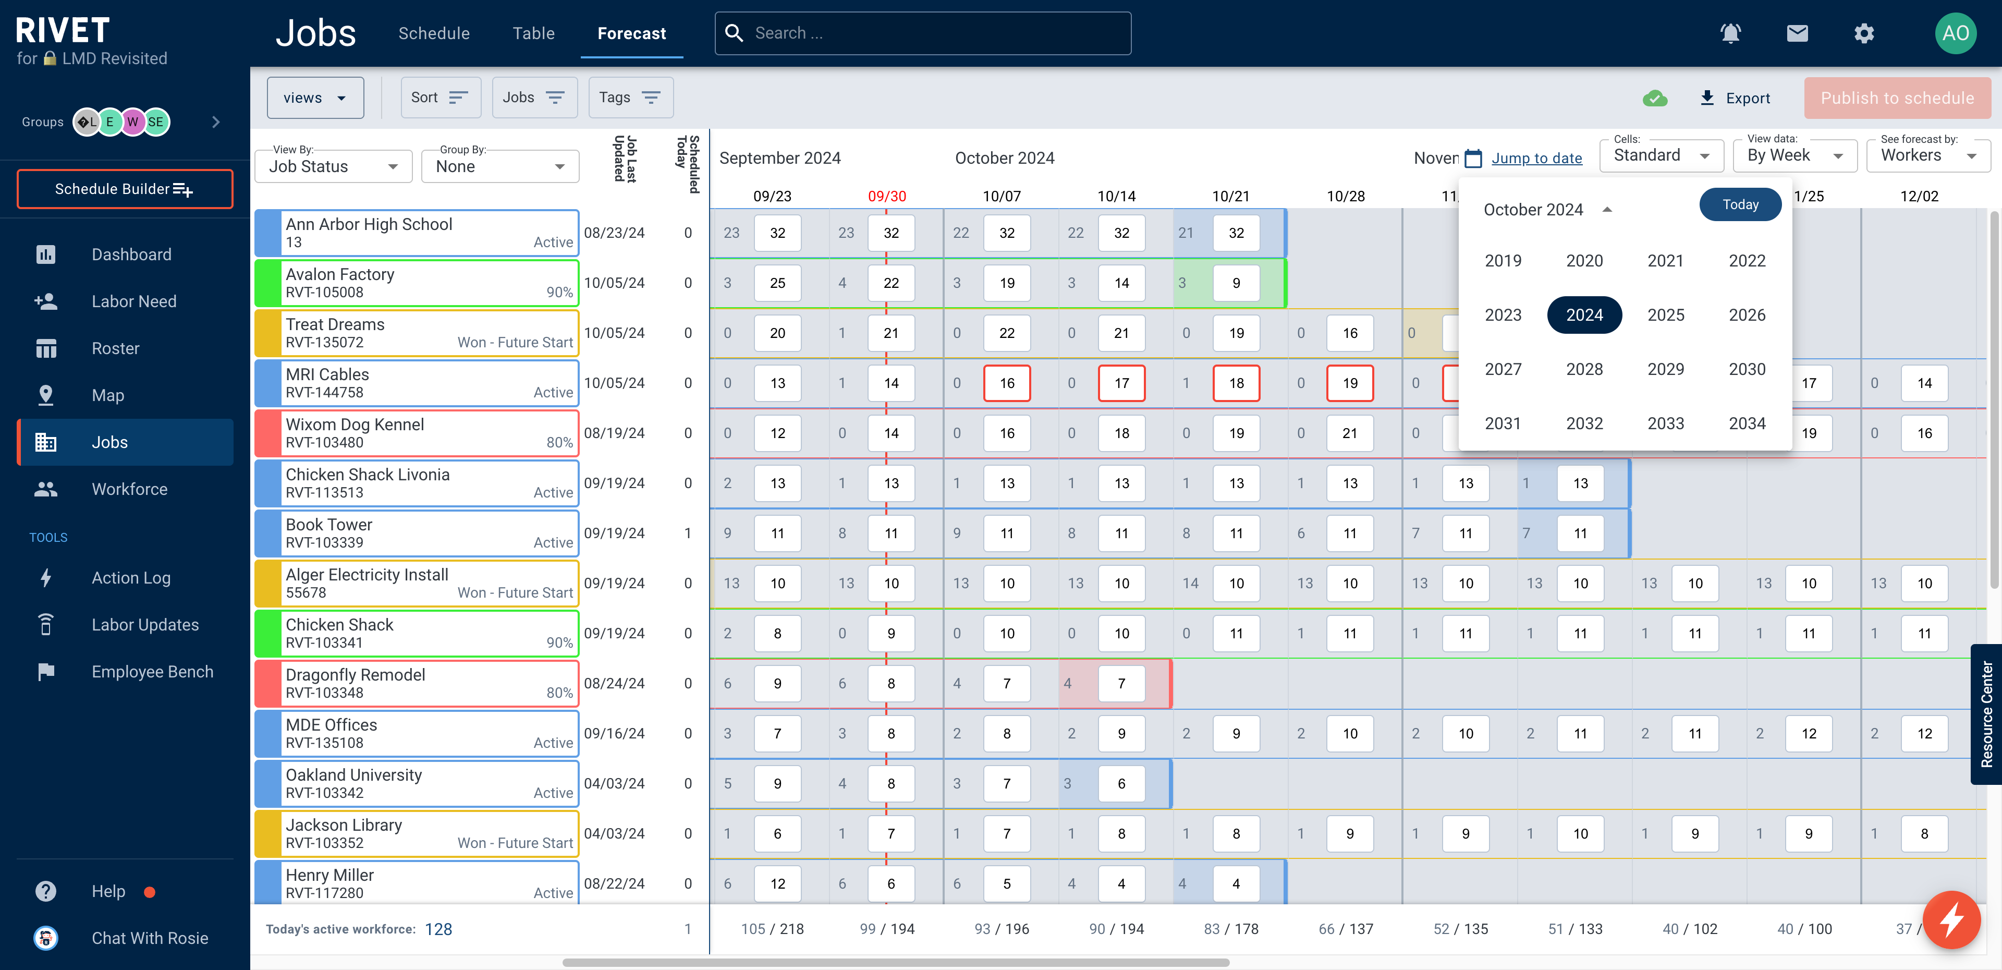The width and height of the screenshot is (2002, 970).
Task: Select year 2024 in the picker
Action: point(1584,315)
